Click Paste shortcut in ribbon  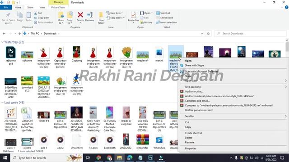tap(44, 22)
